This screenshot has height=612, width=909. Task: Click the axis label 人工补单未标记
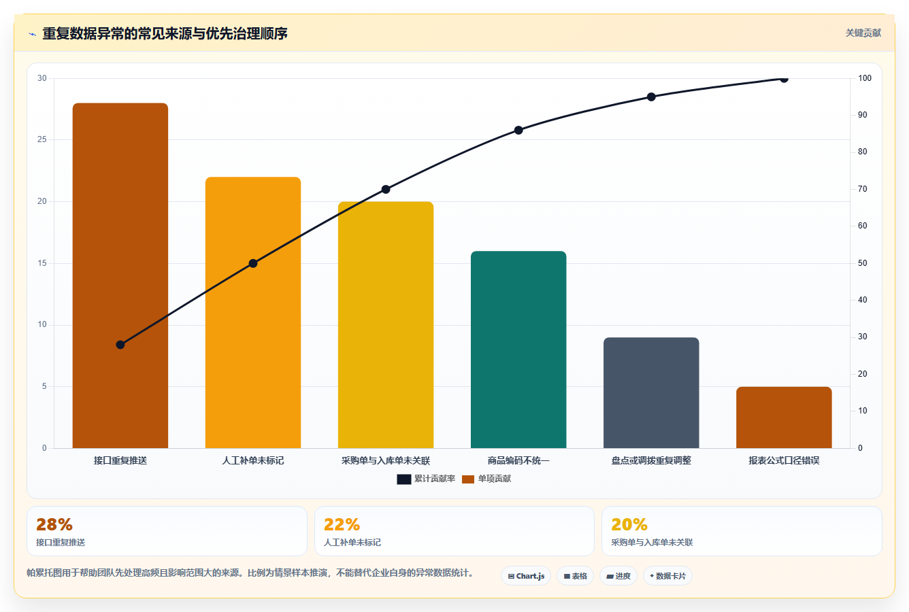click(x=253, y=460)
